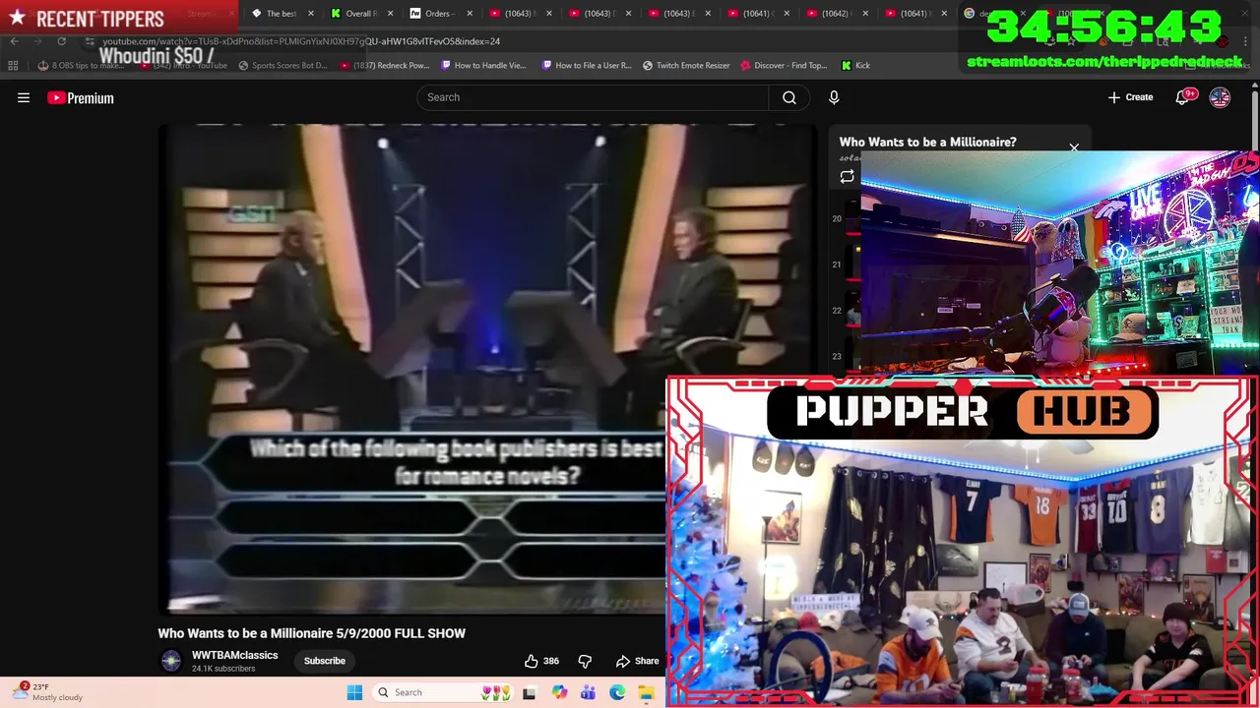The width and height of the screenshot is (1260, 708).
Task: Open the 'Twitch Emote Resizer' bookmark
Action: click(686, 65)
